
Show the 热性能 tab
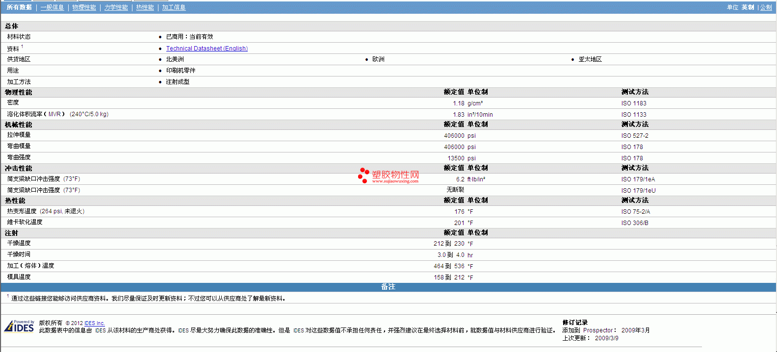145,7
